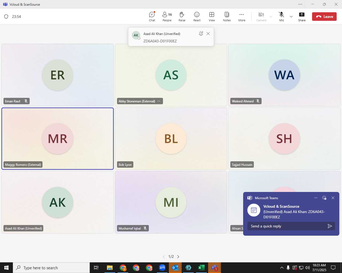Click calendar icon in Teams notification
This screenshot has width=342, height=273.
(x=254, y=210)
